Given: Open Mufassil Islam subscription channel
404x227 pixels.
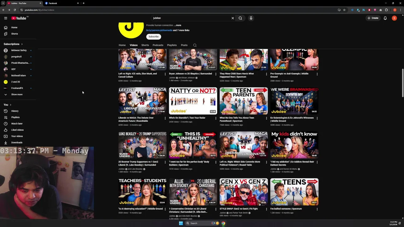Looking at the screenshot, I should pyautogui.click(x=18, y=75).
